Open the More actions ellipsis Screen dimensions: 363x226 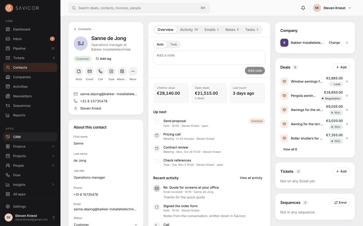point(133,71)
